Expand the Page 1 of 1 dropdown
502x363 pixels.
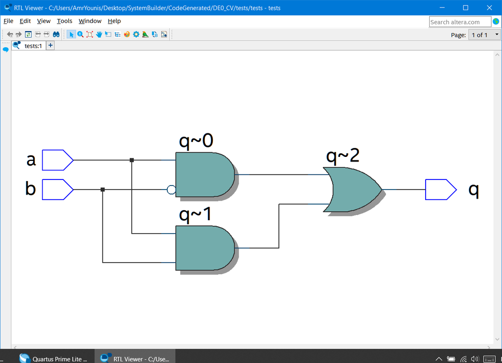click(x=484, y=35)
